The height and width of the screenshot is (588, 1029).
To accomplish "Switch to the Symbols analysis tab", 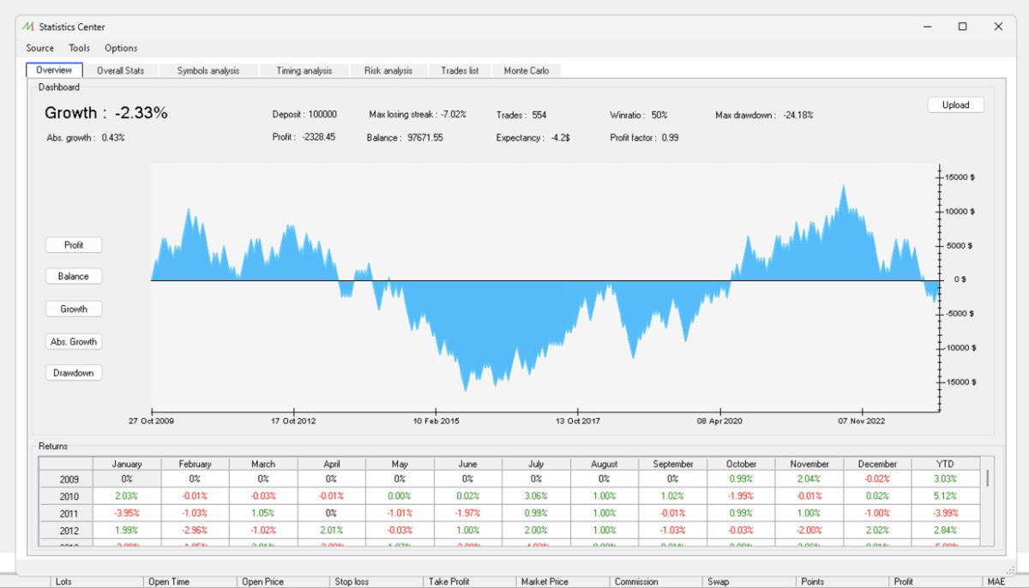I will [x=208, y=70].
